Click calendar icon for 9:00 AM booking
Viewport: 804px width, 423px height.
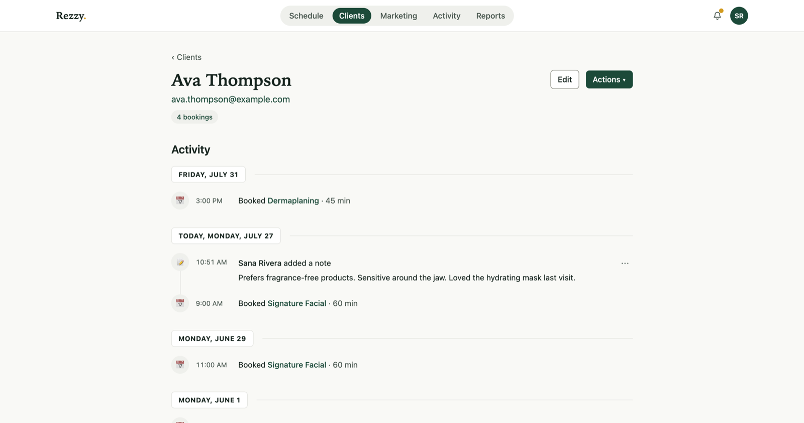click(180, 303)
